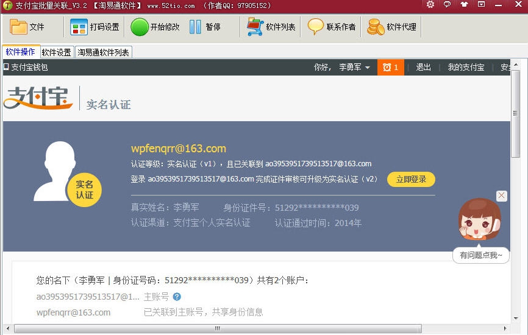528x335 pixels.
Task: Open 软件代理 coins icon
Action: [376, 27]
